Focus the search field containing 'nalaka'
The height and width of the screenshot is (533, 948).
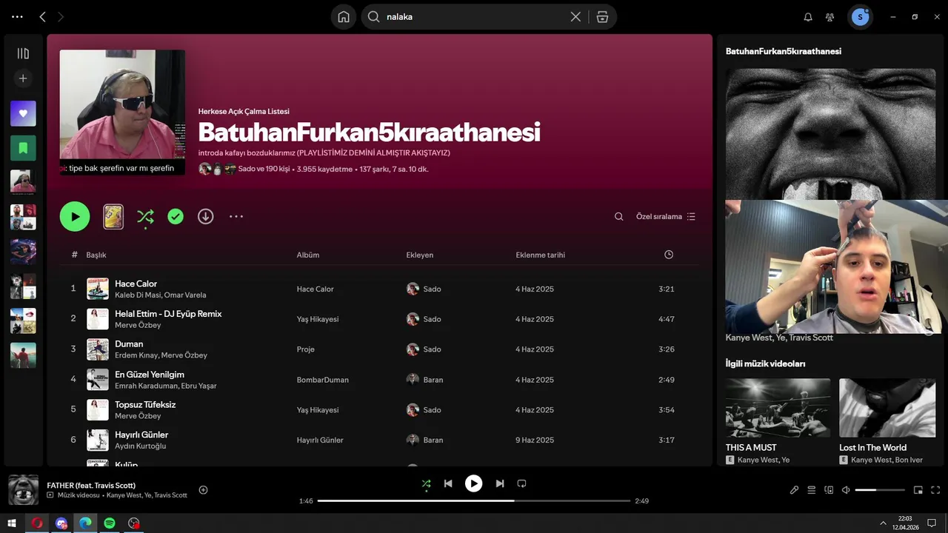(x=474, y=17)
